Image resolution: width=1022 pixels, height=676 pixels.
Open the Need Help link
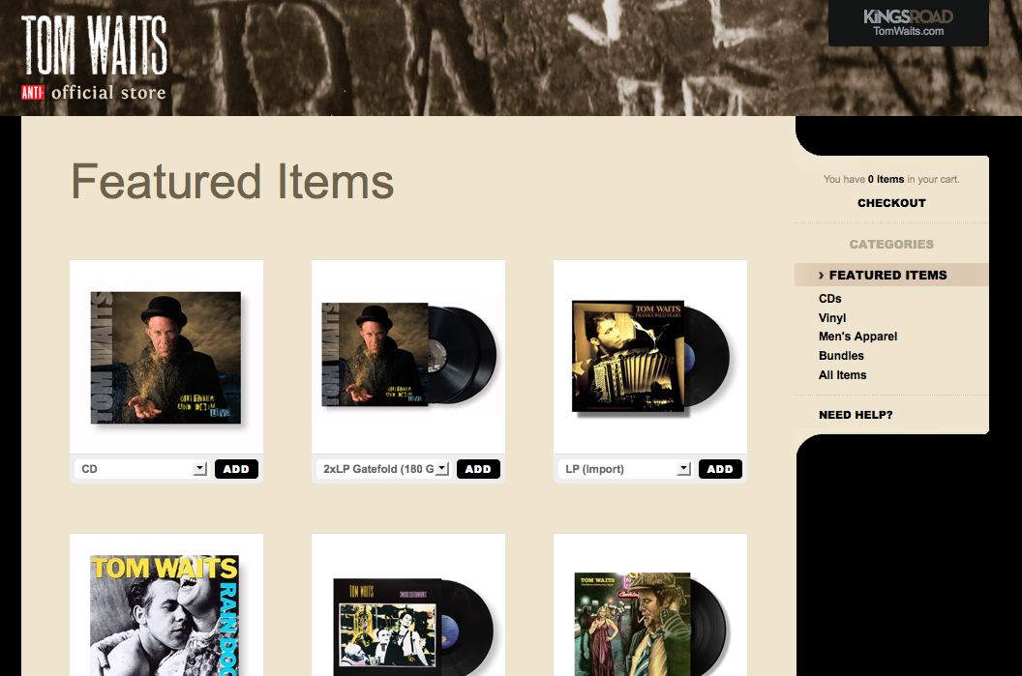pyautogui.click(x=856, y=415)
